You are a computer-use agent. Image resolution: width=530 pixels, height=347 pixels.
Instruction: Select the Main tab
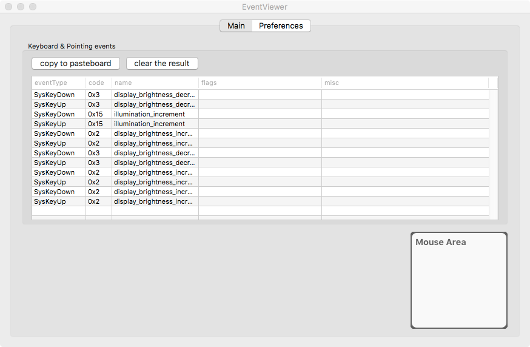[236, 26]
